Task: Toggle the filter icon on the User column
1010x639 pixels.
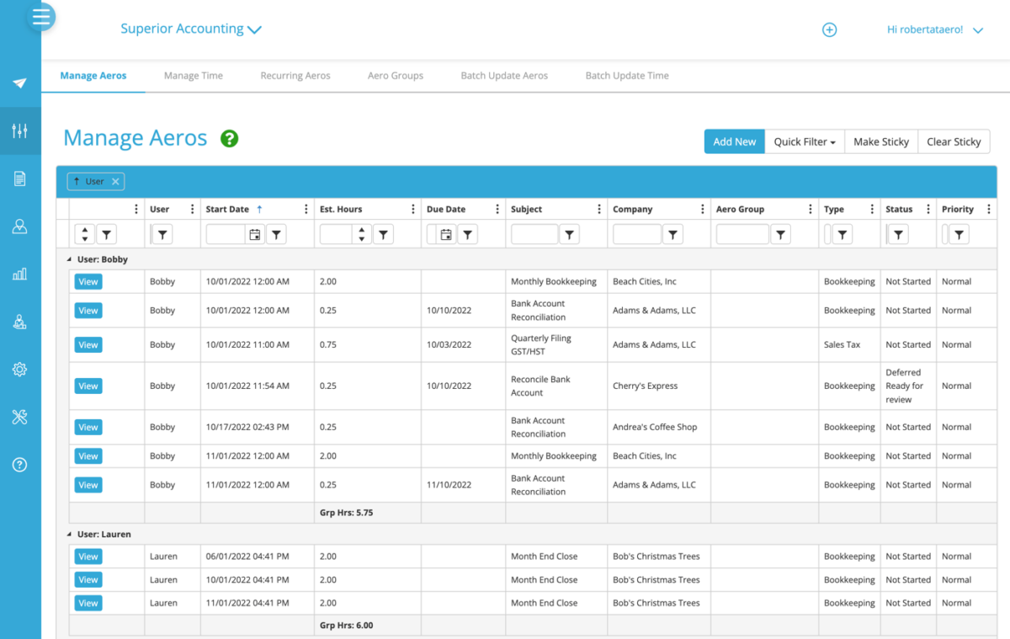Action: point(162,234)
